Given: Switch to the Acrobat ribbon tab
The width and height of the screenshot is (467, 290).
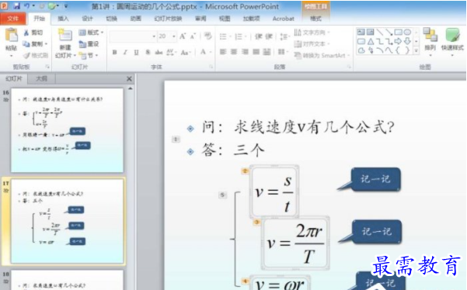Looking at the screenshot, I should 284,19.
